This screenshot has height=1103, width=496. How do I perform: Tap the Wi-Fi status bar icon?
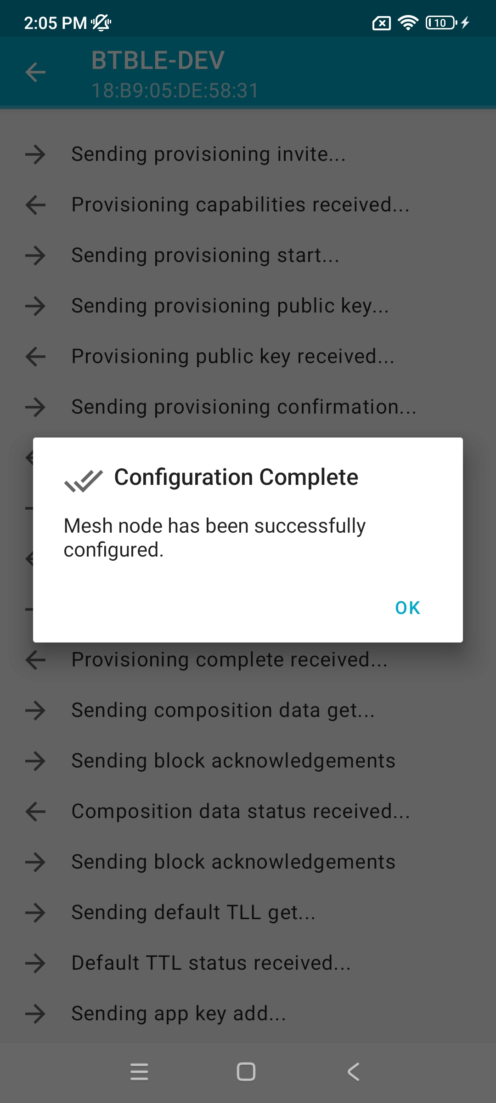[408, 22]
